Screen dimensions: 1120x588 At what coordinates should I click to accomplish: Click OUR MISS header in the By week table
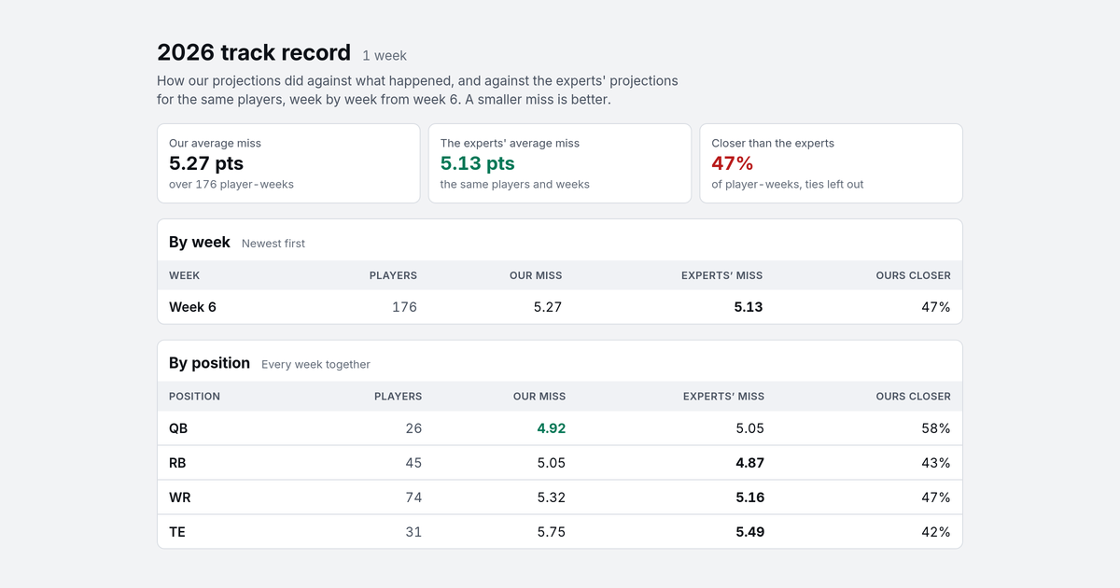[x=536, y=275]
